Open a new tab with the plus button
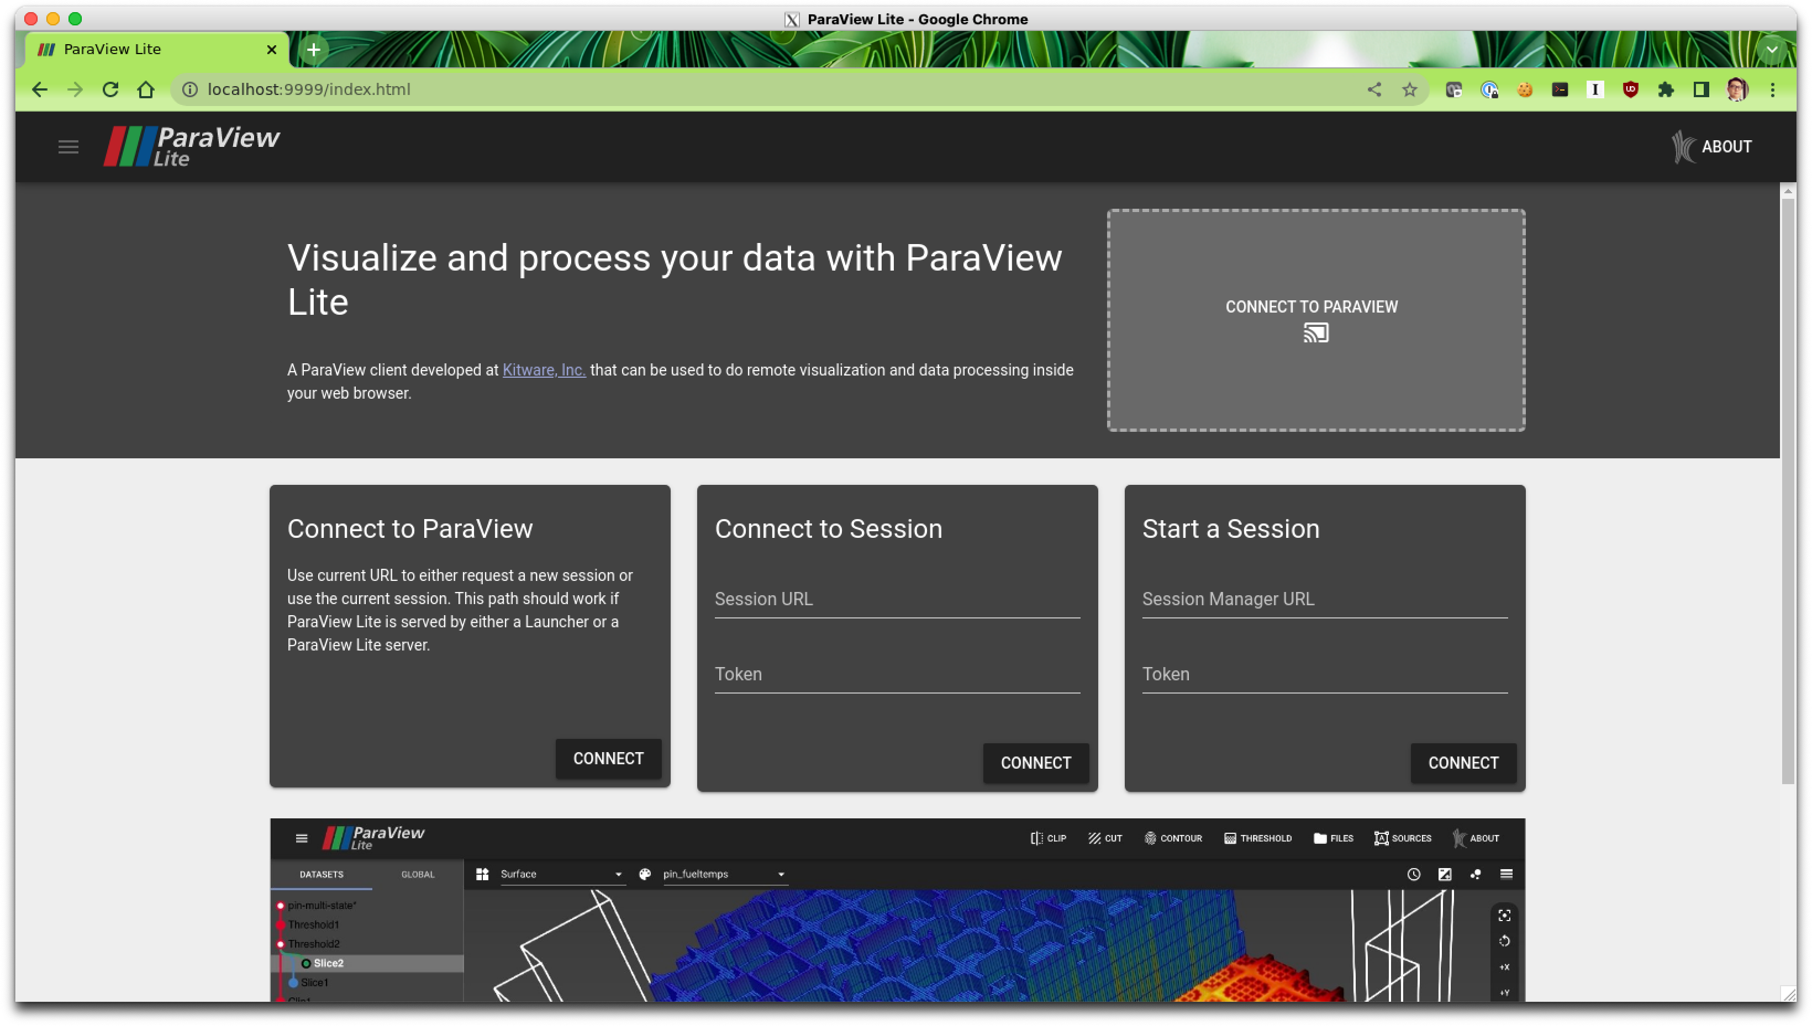Viewport: 1812px width, 1026px height. (314, 49)
